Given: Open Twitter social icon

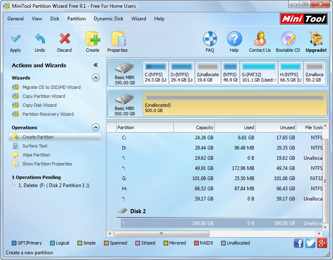Looking at the screenshot, I should [x=310, y=243].
